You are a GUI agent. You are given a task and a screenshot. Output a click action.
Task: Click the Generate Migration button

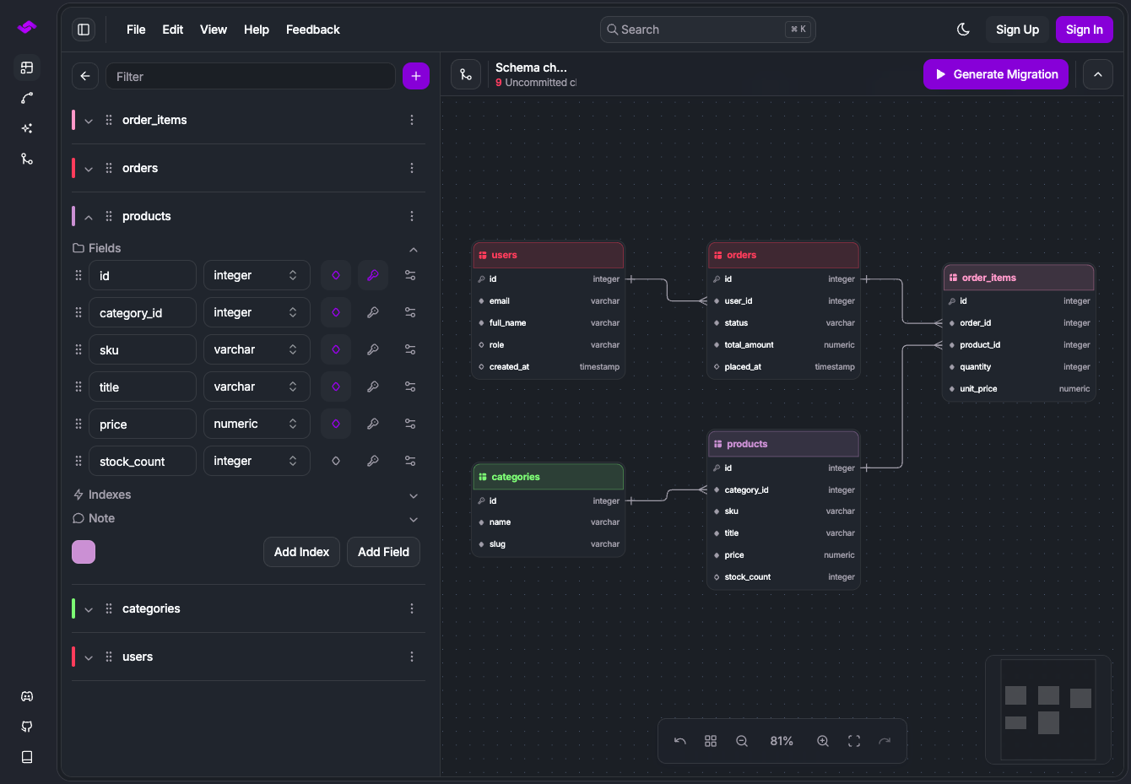coord(996,74)
